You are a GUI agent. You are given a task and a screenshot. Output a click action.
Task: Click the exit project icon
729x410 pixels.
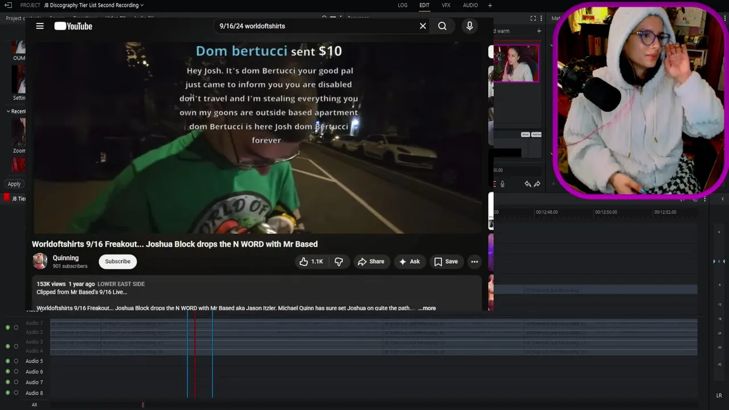coord(8,5)
